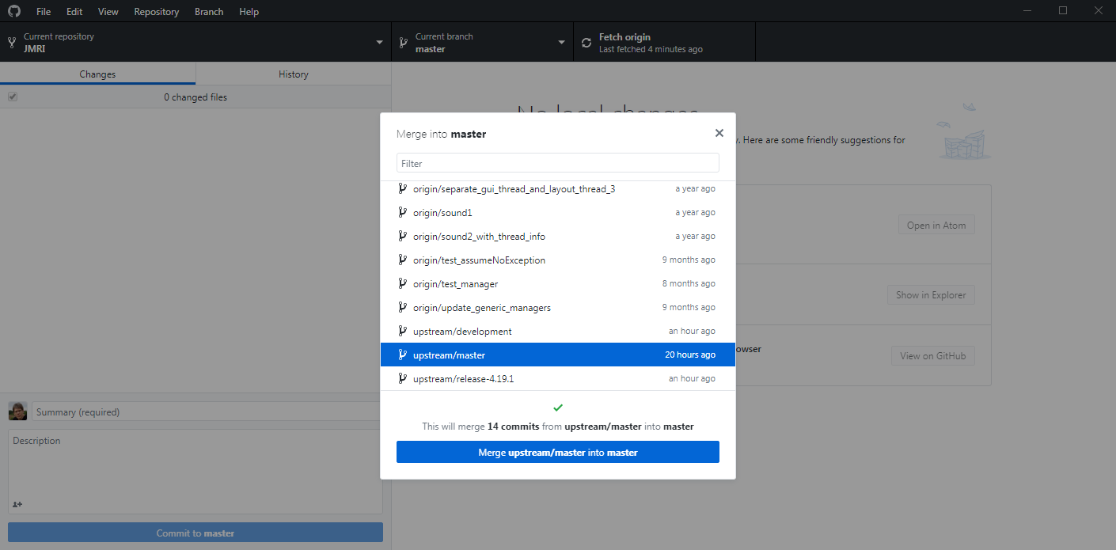This screenshot has width=1116, height=550.
Task: Close the Merge into master dialog
Action: tap(719, 134)
